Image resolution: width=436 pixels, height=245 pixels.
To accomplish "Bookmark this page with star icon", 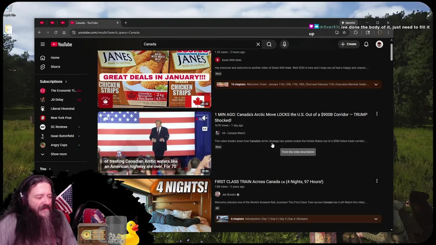I will pos(344,32).
